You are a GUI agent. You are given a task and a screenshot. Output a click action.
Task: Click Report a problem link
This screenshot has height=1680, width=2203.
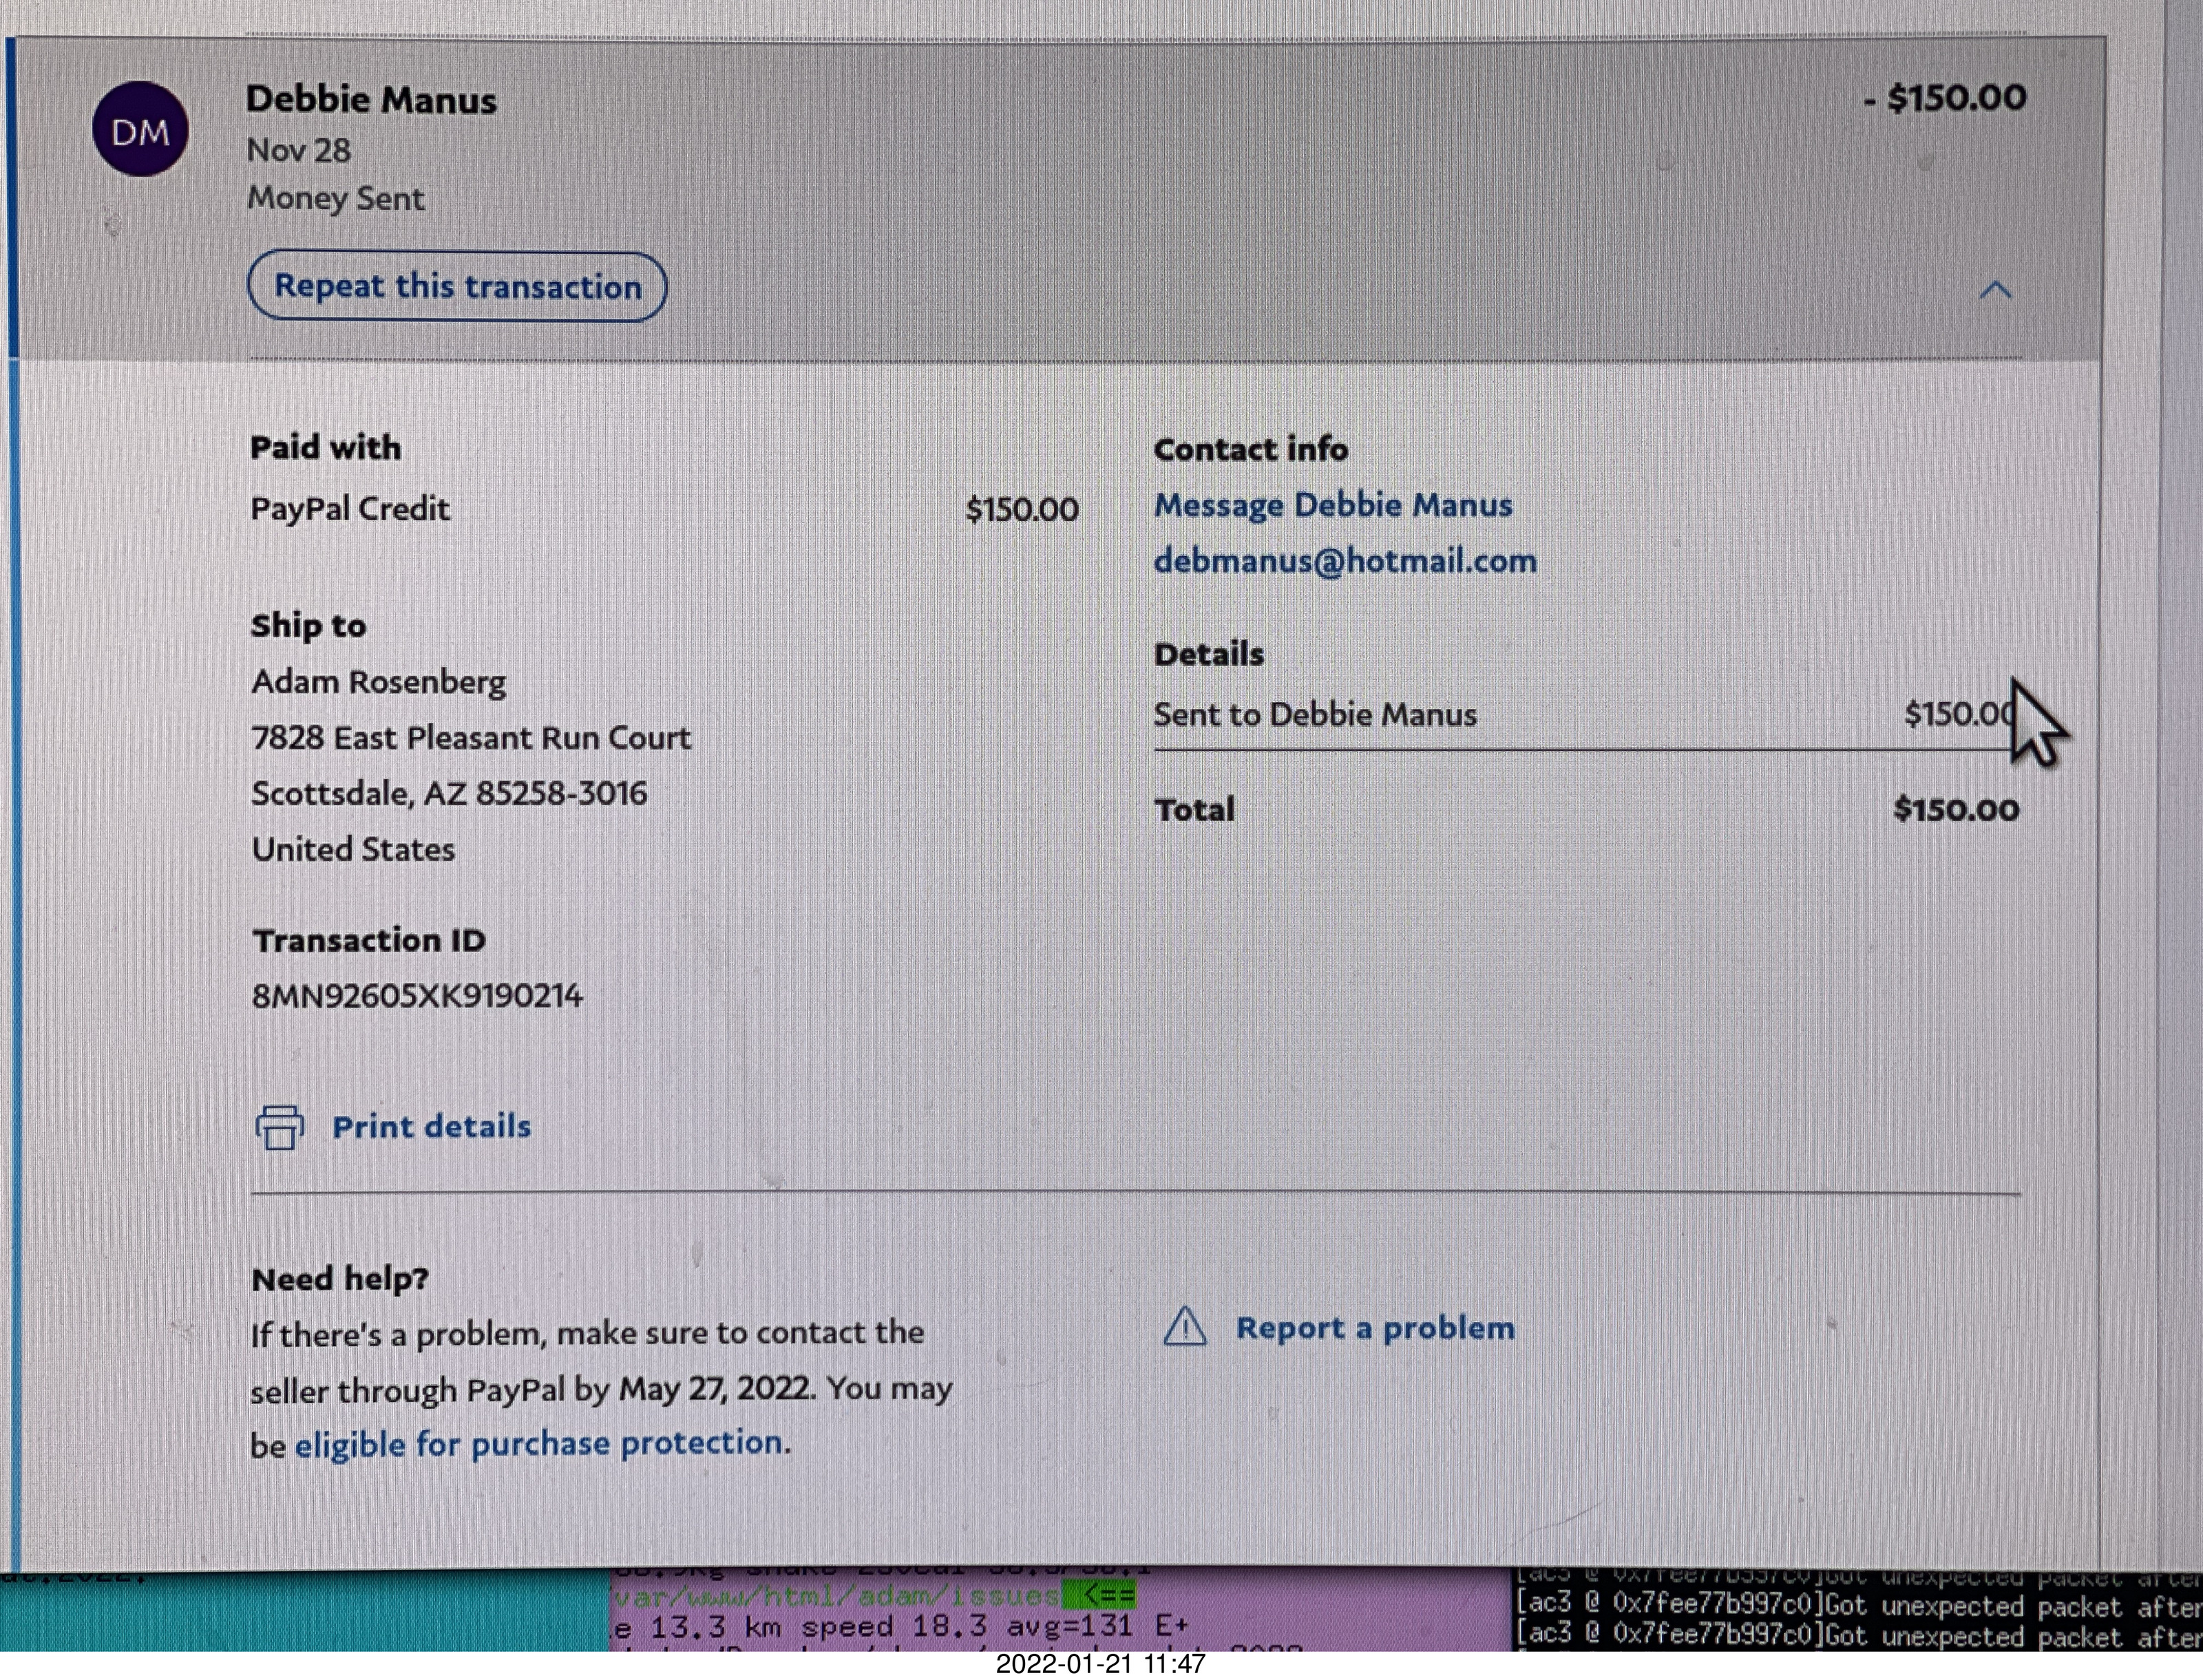click(1375, 1328)
